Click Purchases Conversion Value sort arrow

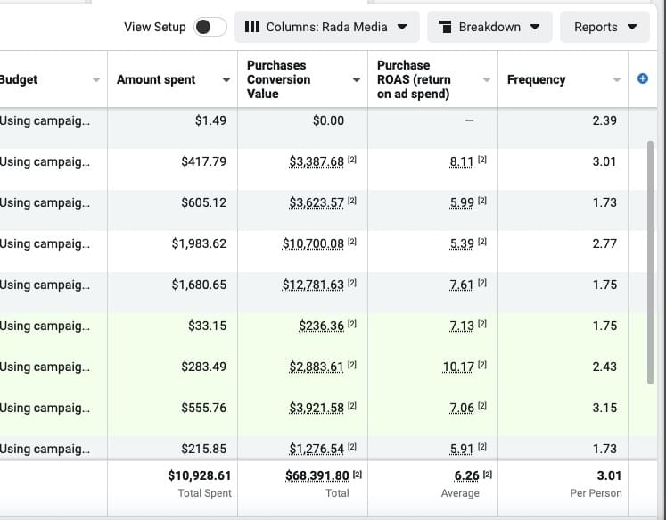[357, 80]
